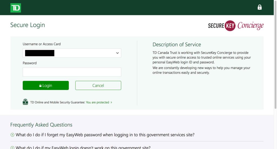Click the "Description of Service" heading
The height and width of the screenshot is (149, 277).
click(x=177, y=45)
